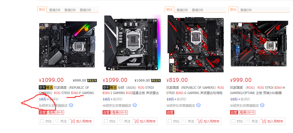Click 每满100-5 promo tag on first product
The image size is (293, 133).
click(x=56, y=112)
